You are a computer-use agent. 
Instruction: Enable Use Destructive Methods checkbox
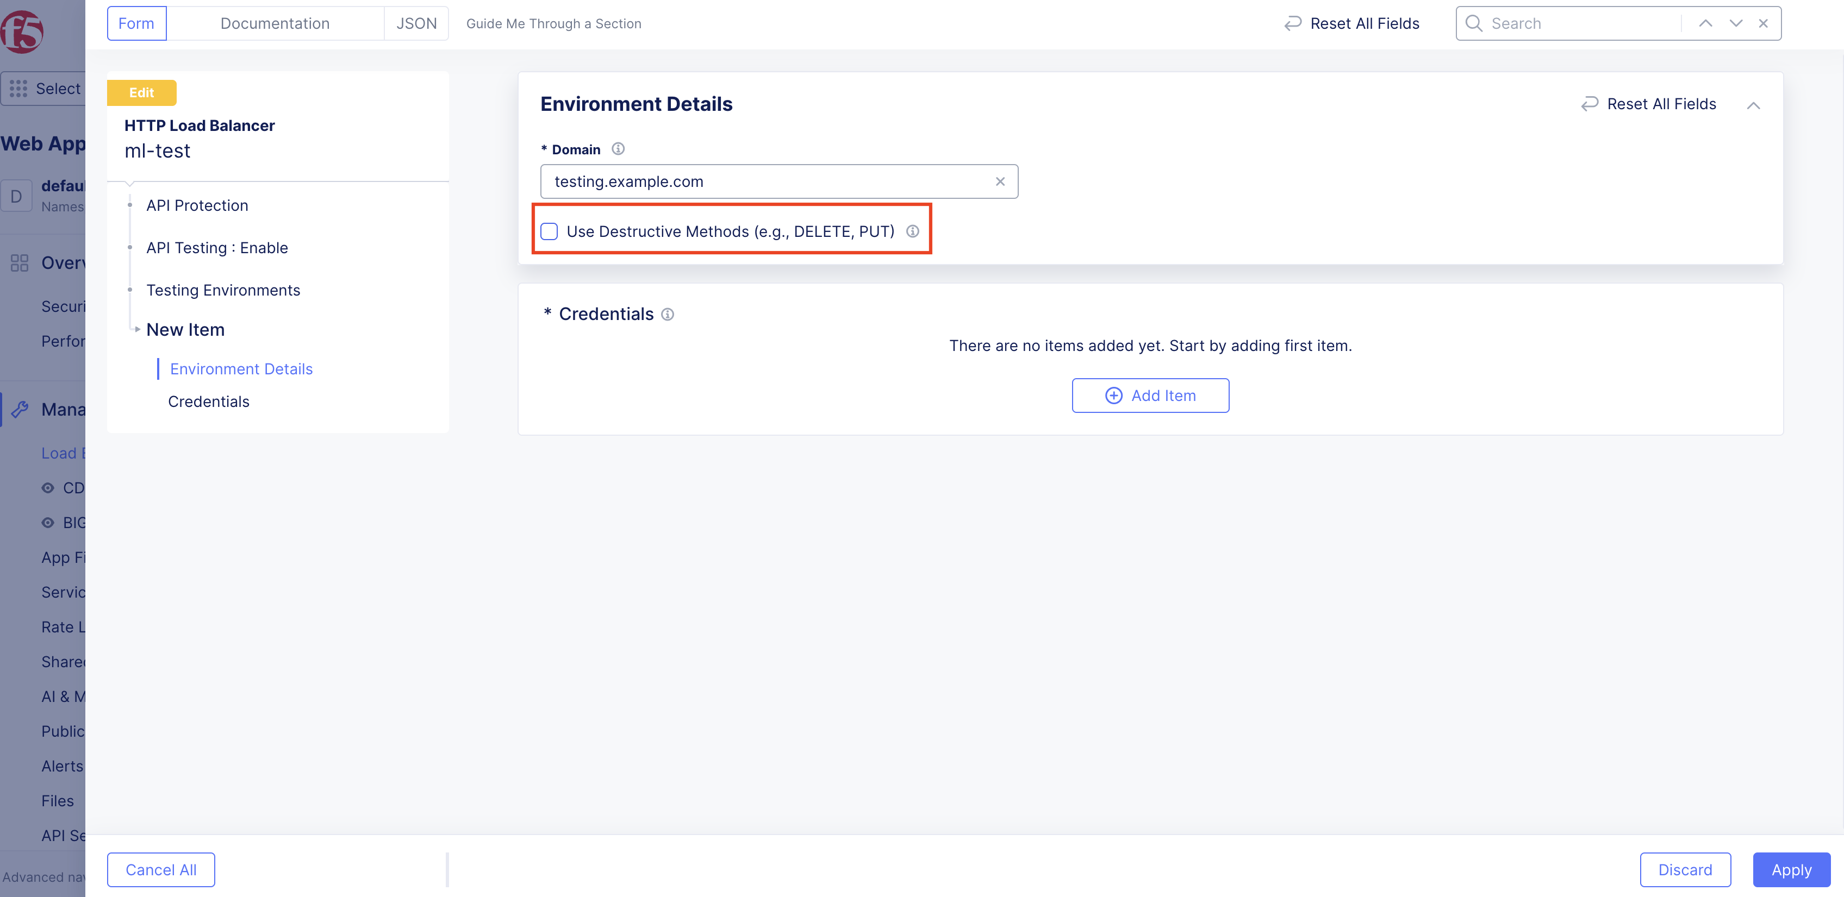(x=549, y=231)
